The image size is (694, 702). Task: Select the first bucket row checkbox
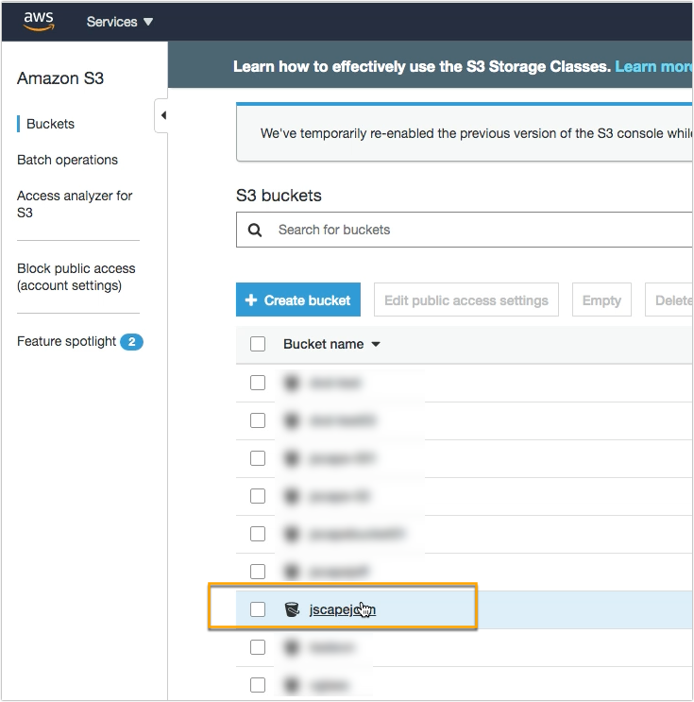pos(258,383)
